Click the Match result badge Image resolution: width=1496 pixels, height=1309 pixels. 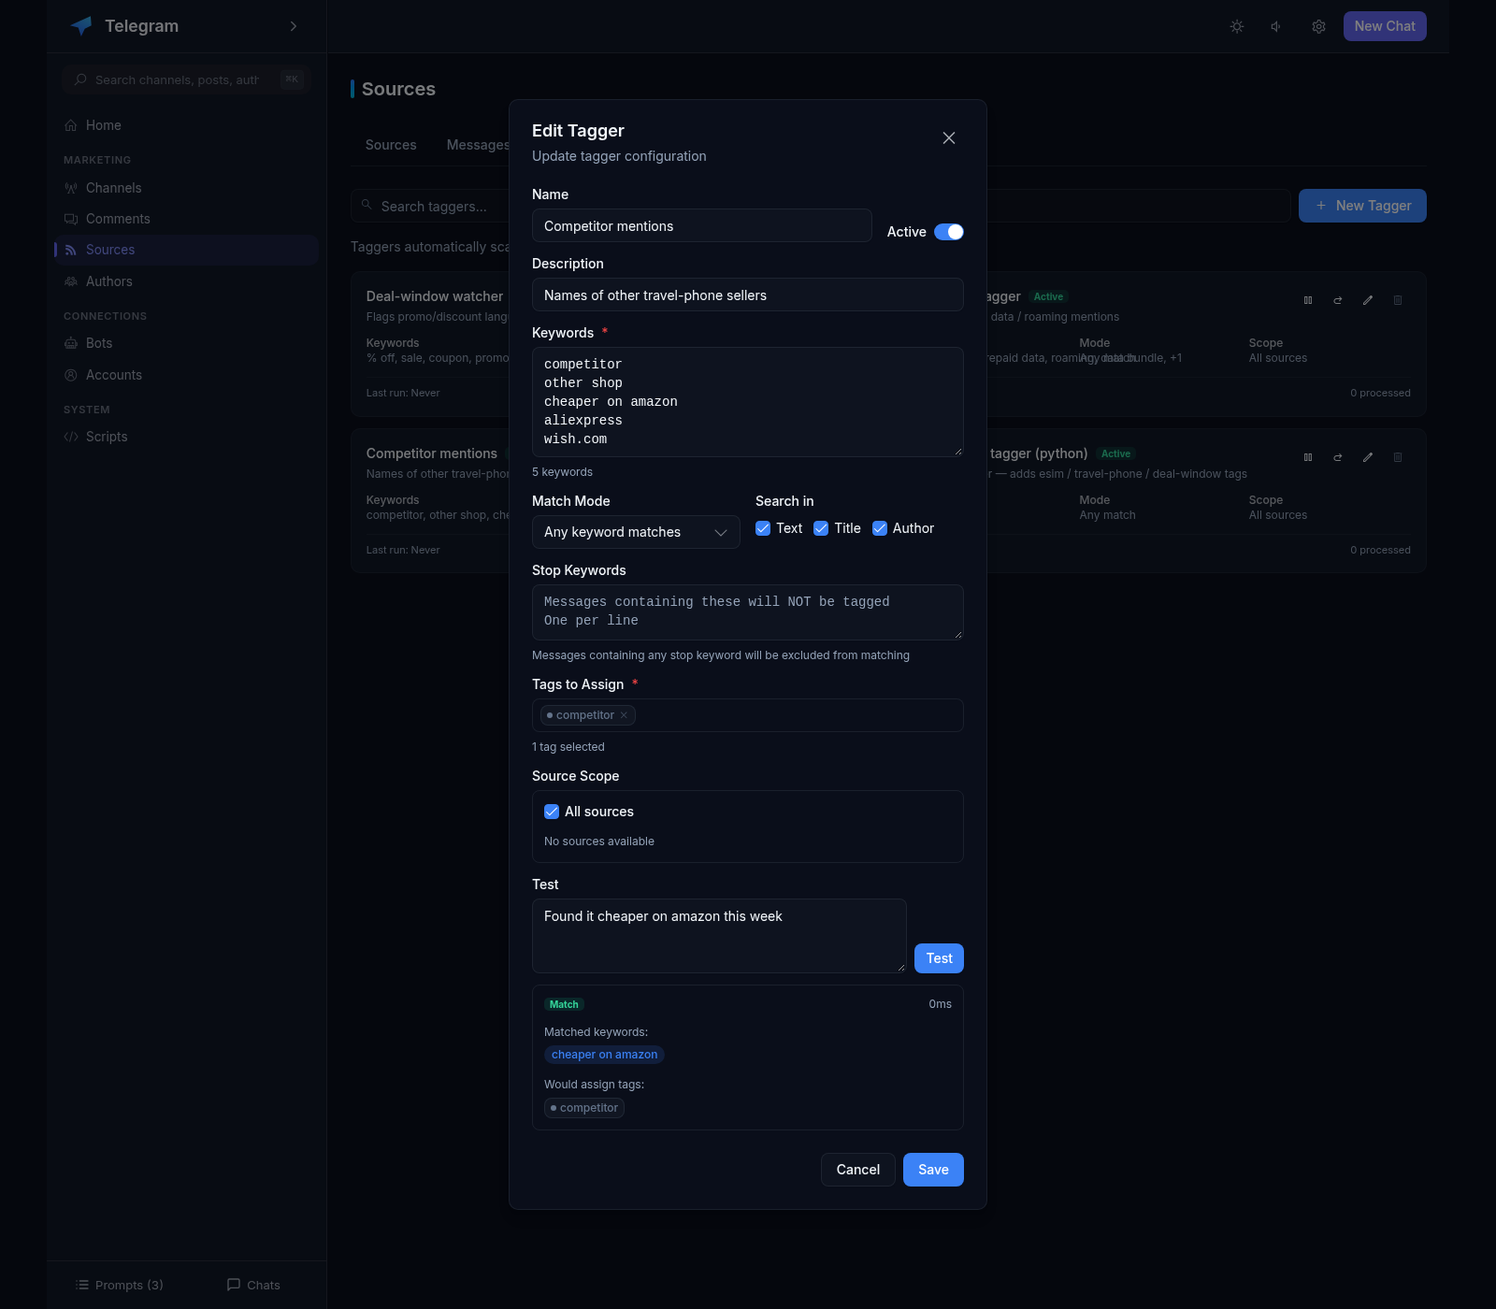click(x=564, y=1004)
